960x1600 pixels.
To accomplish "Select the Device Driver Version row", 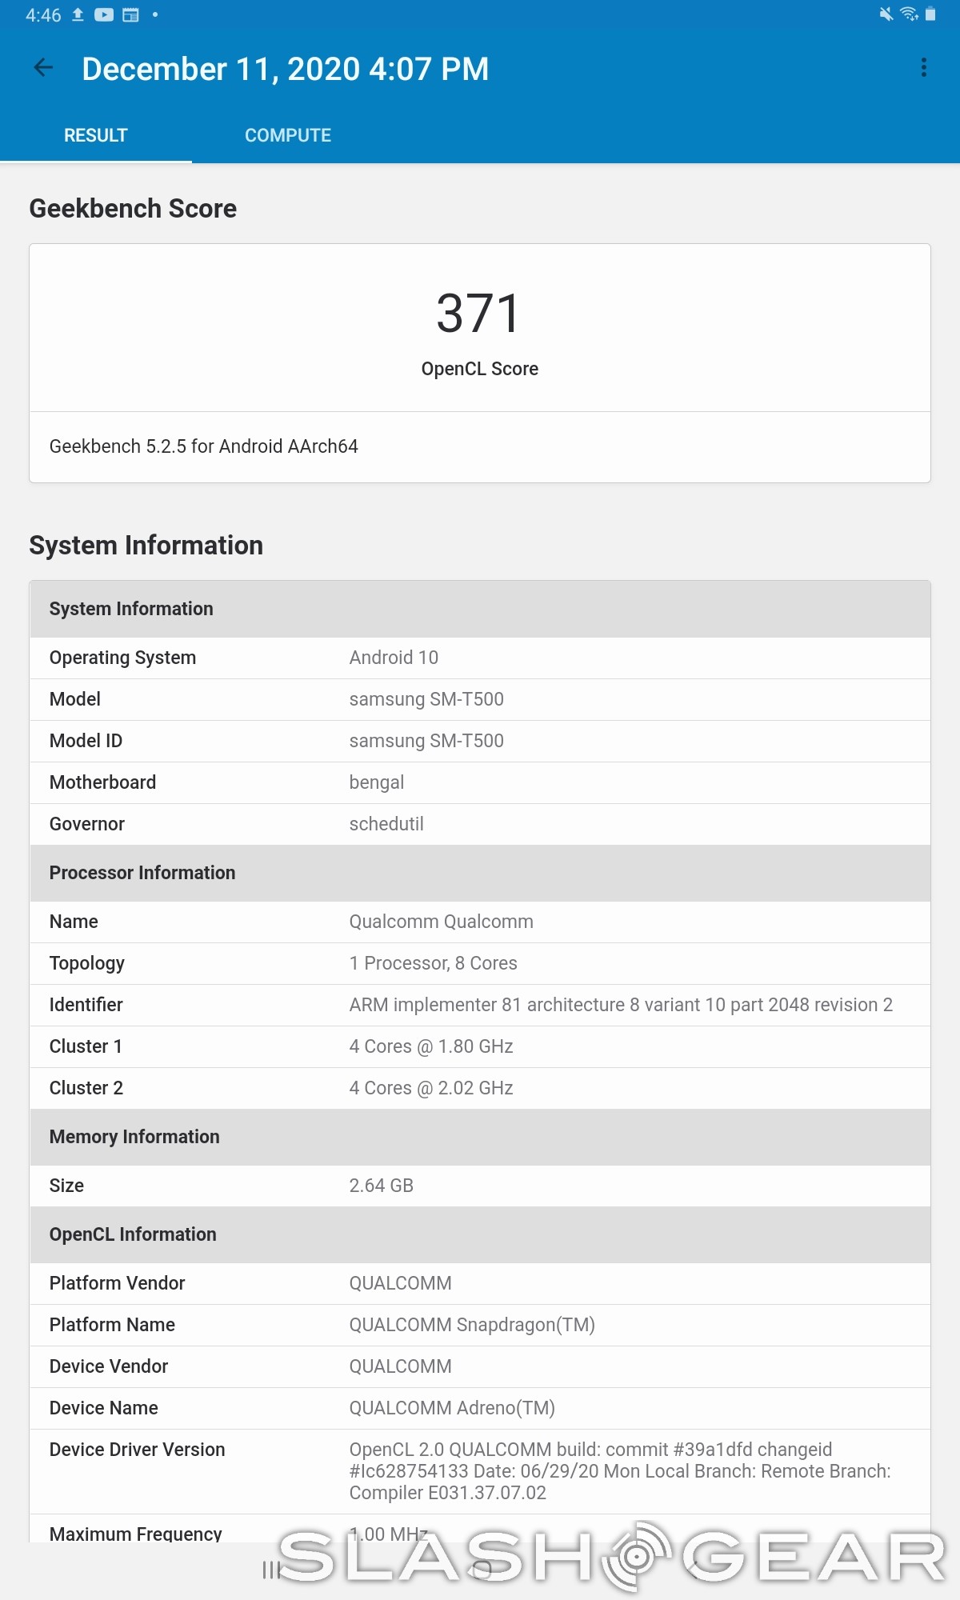I will 479,1471.
